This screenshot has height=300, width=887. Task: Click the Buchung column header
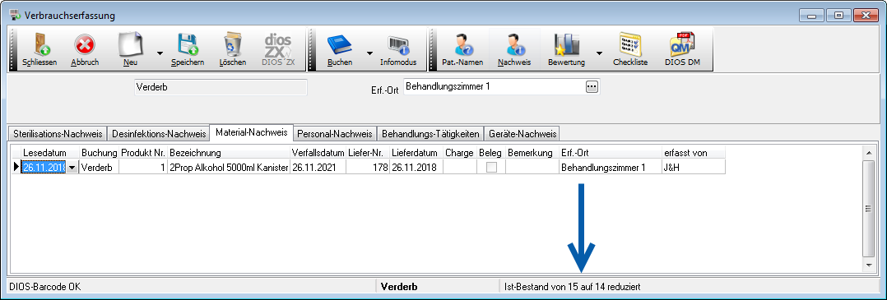point(99,153)
